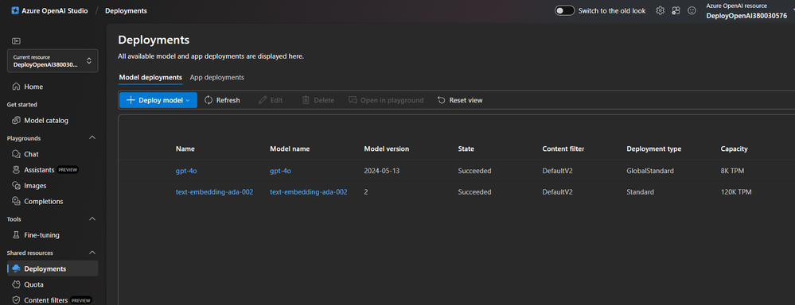Sort by the Model name column header

290,149
